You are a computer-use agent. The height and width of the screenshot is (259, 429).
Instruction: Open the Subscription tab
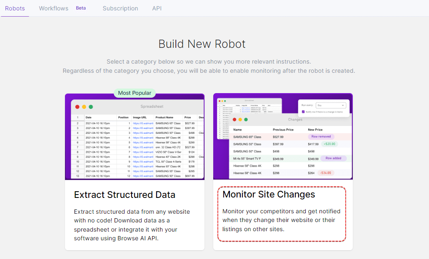(120, 8)
